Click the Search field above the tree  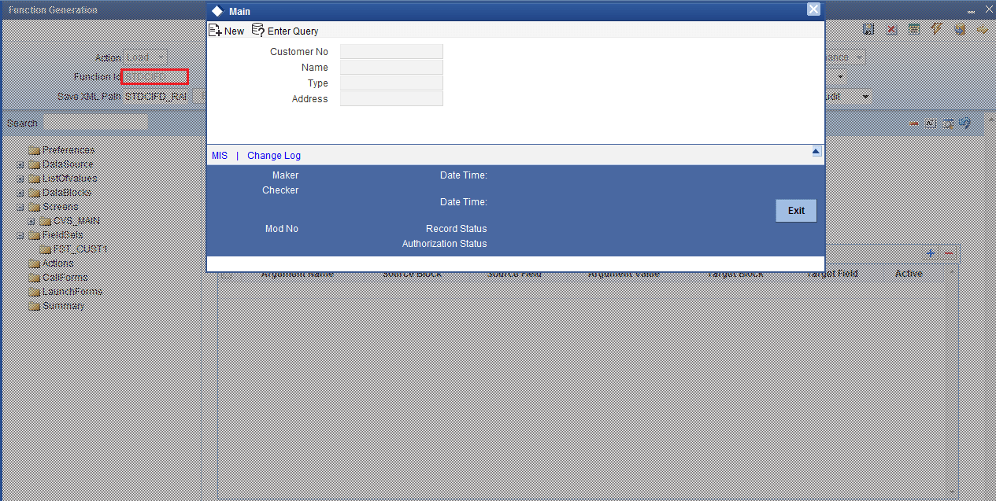(94, 123)
